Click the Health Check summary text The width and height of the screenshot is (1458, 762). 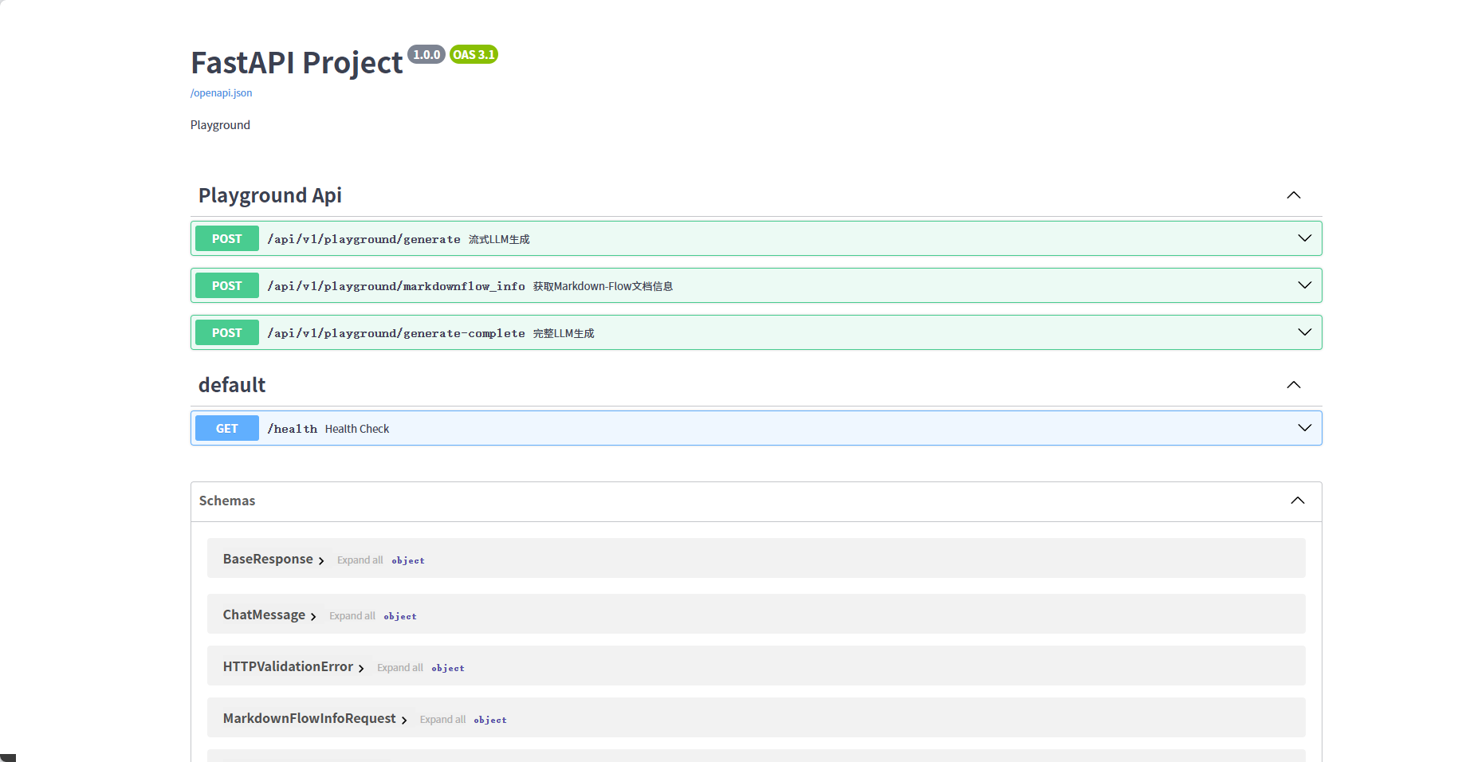click(x=357, y=429)
